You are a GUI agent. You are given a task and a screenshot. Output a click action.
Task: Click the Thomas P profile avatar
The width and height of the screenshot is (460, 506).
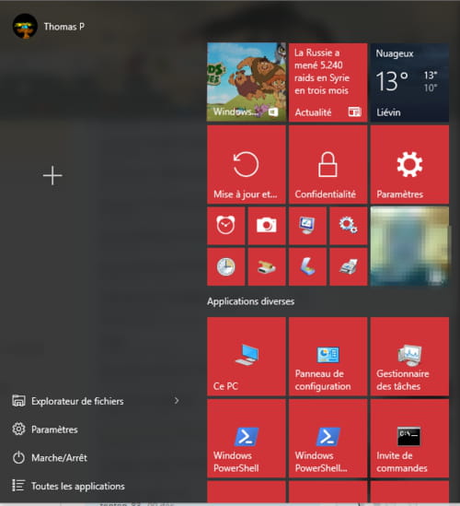[x=25, y=27]
